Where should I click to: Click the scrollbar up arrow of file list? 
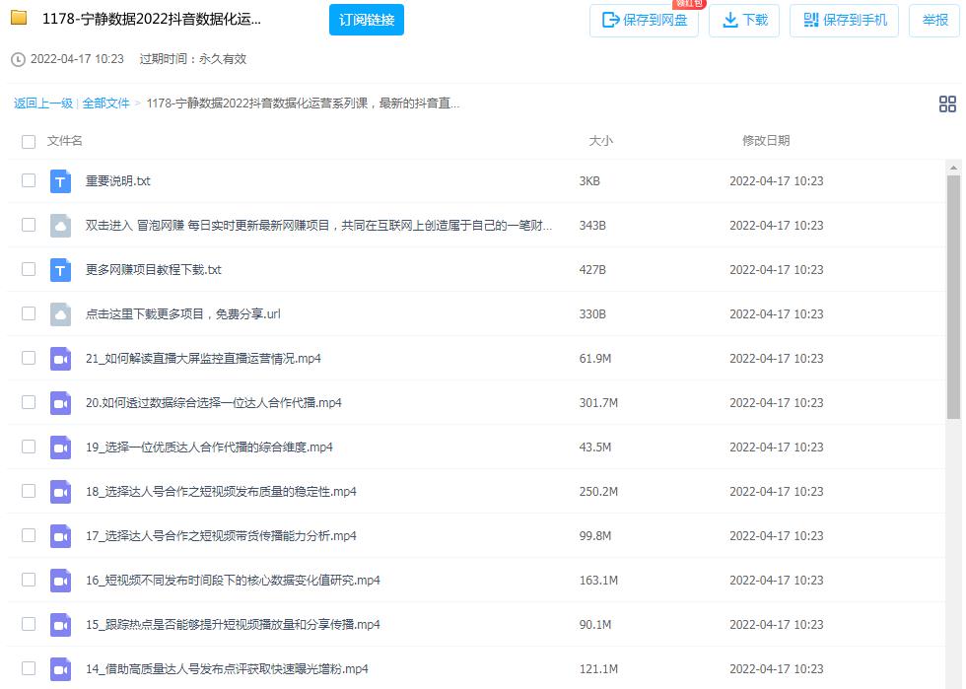(953, 168)
